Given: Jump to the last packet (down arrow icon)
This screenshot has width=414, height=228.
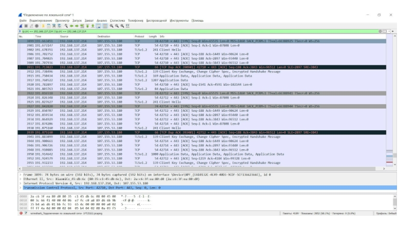Looking at the screenshot, I should (x=92, y=26).
